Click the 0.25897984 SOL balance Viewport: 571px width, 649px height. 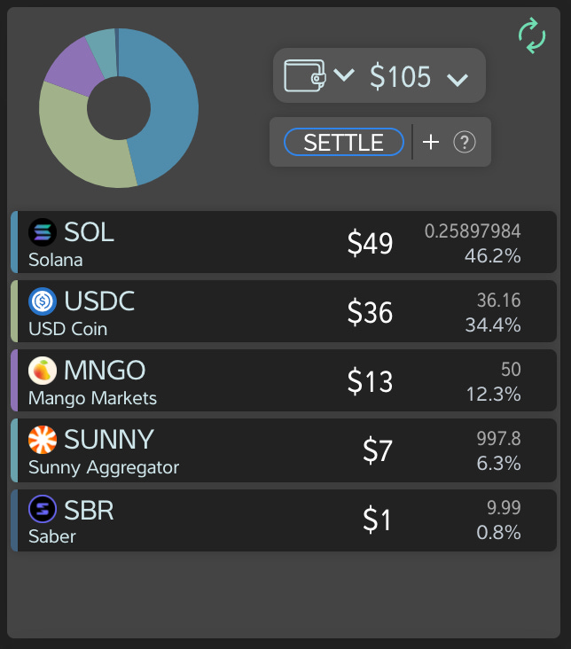coord(473,231)
